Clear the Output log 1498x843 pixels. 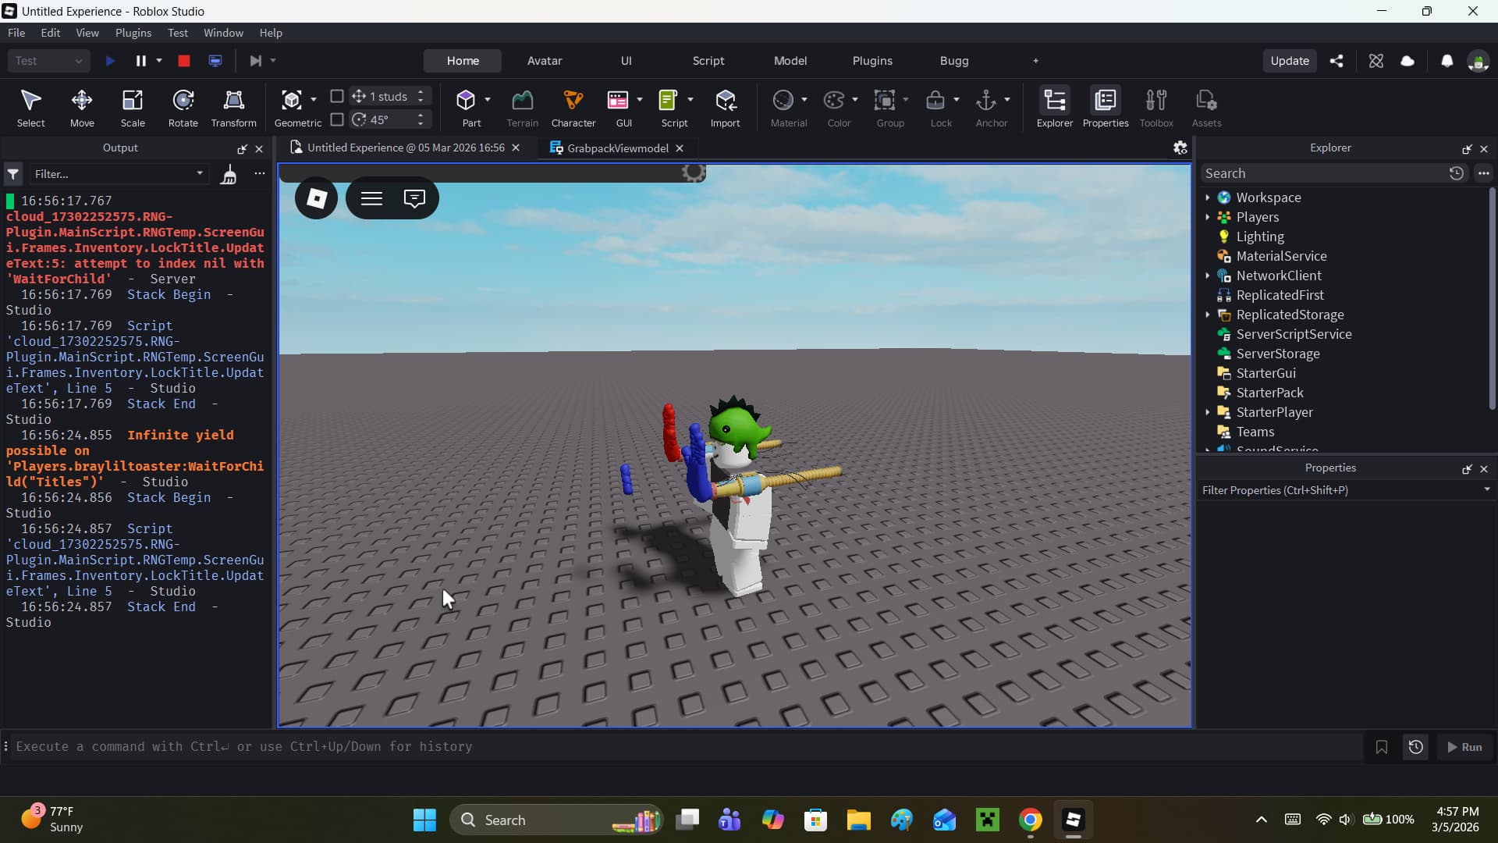229,174
